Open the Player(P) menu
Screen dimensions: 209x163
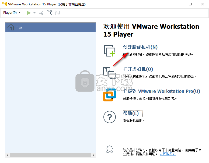pos(12,13)
